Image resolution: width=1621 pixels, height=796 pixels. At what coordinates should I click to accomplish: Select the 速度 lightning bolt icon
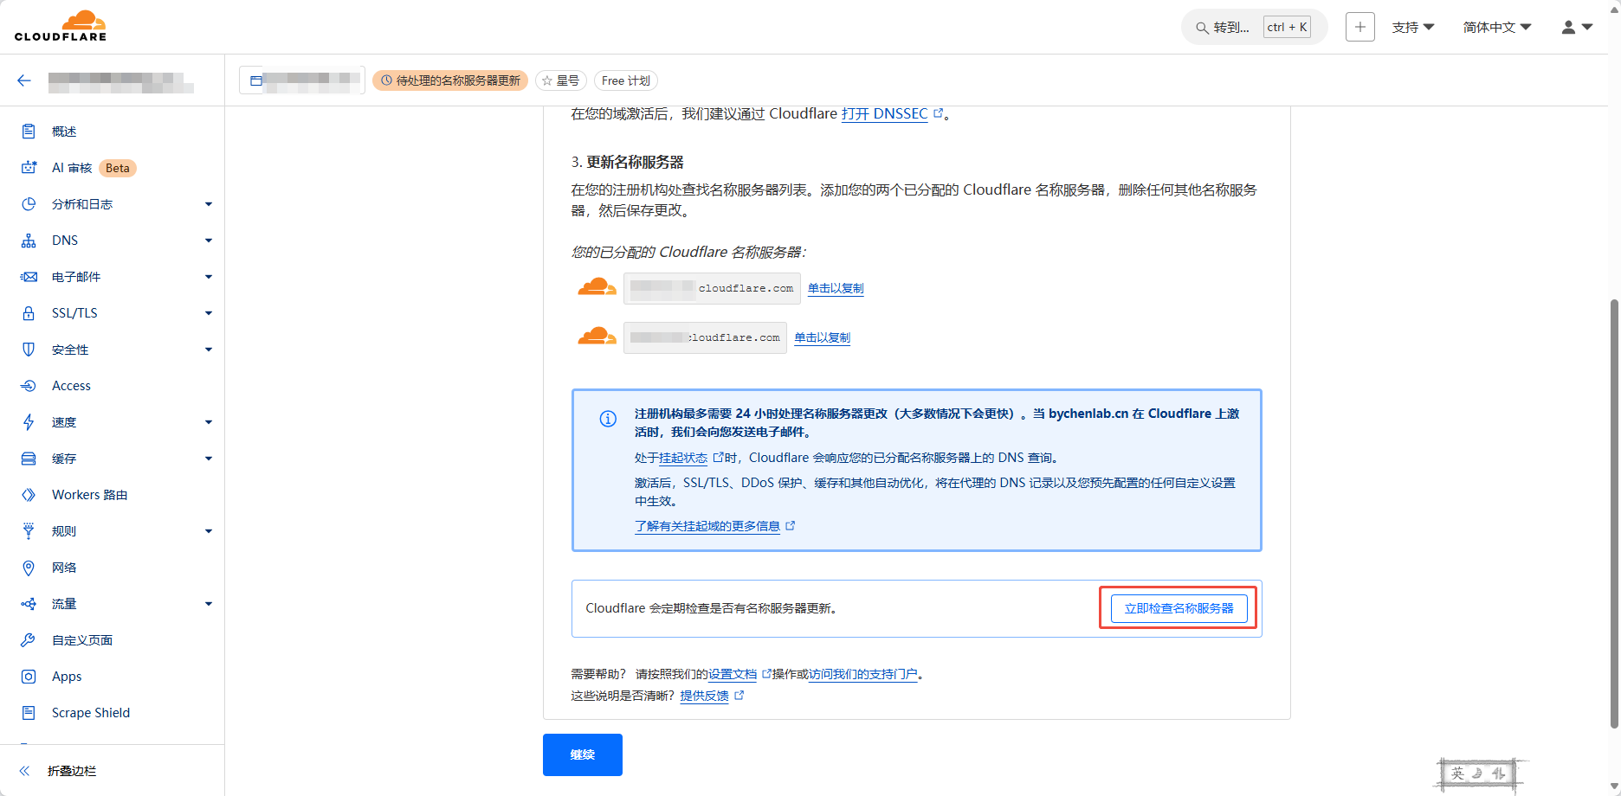(x=29, y=422)
